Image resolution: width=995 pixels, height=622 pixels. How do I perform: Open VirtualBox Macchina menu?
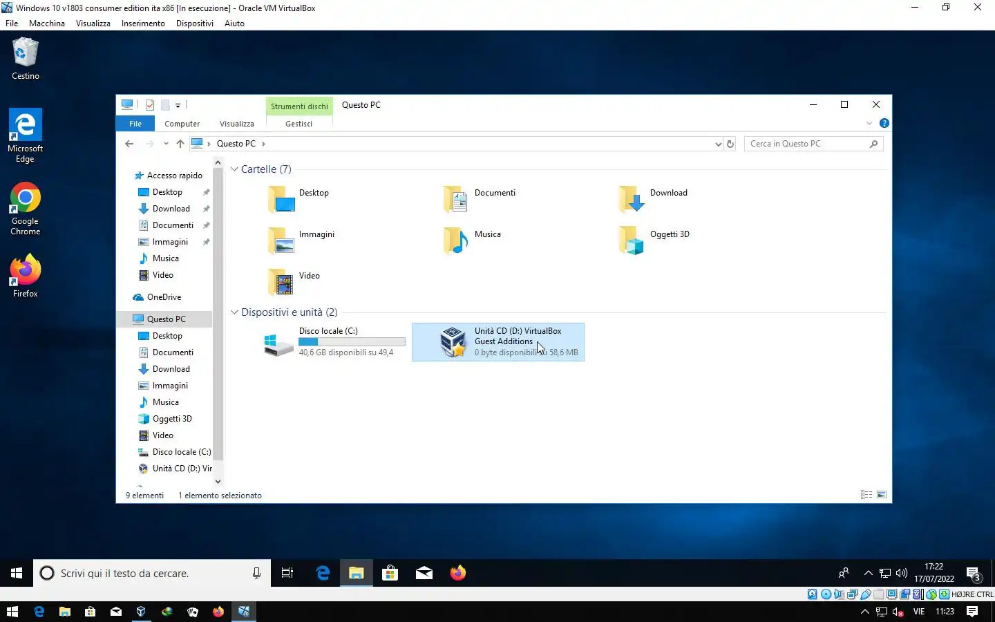[47, 23]
